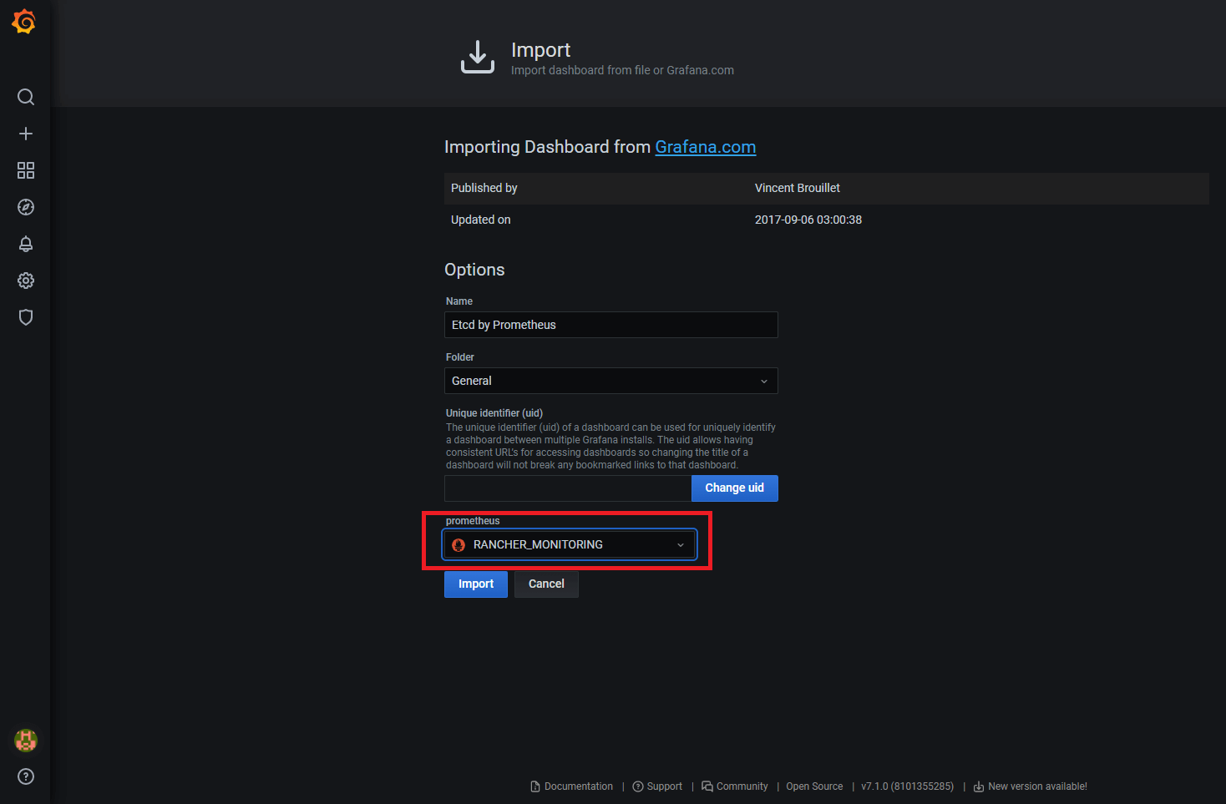The image size is (1226, 804).
Task: Click the dashboard Name input field
Action: (610, 325)
